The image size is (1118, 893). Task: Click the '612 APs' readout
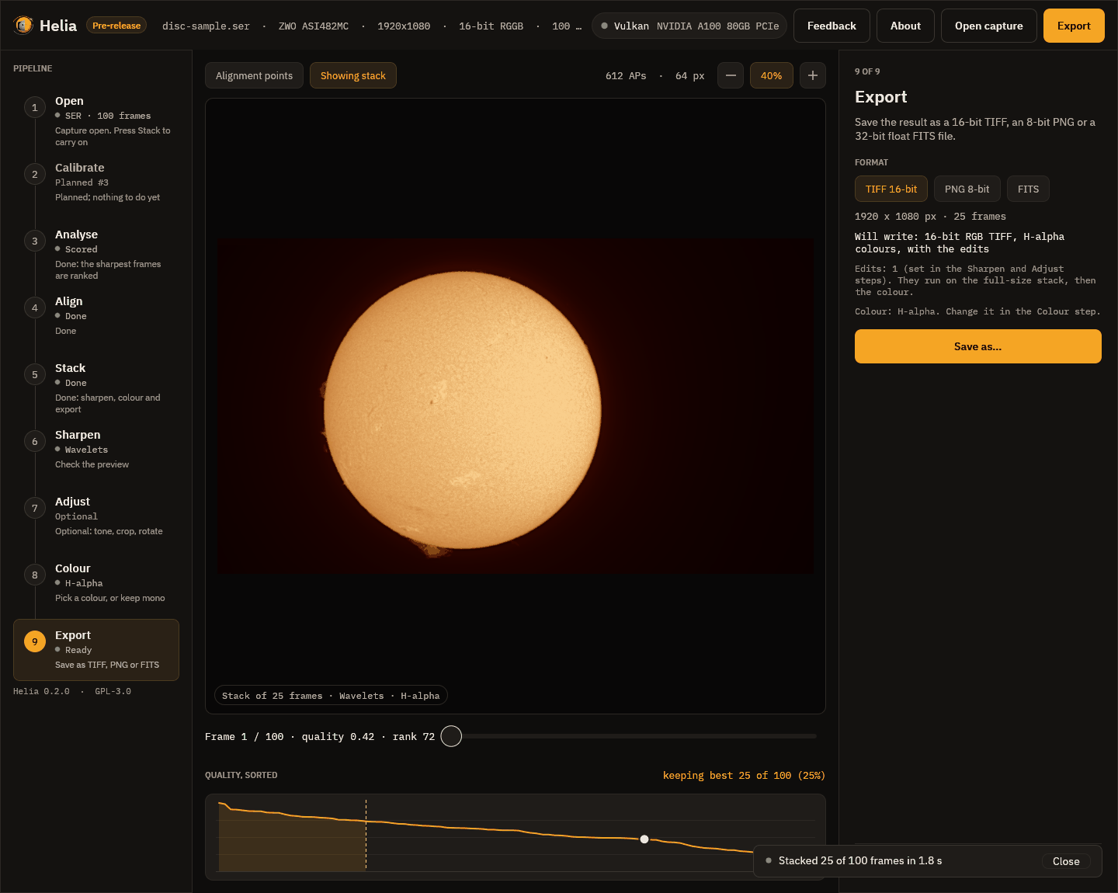pyautogui.click(x=626, y=76)
